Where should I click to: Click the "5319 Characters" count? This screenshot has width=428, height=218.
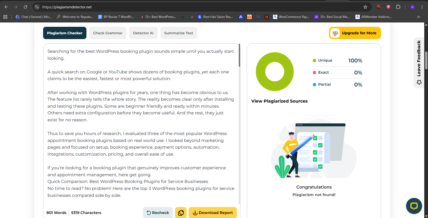click(86, 213)
